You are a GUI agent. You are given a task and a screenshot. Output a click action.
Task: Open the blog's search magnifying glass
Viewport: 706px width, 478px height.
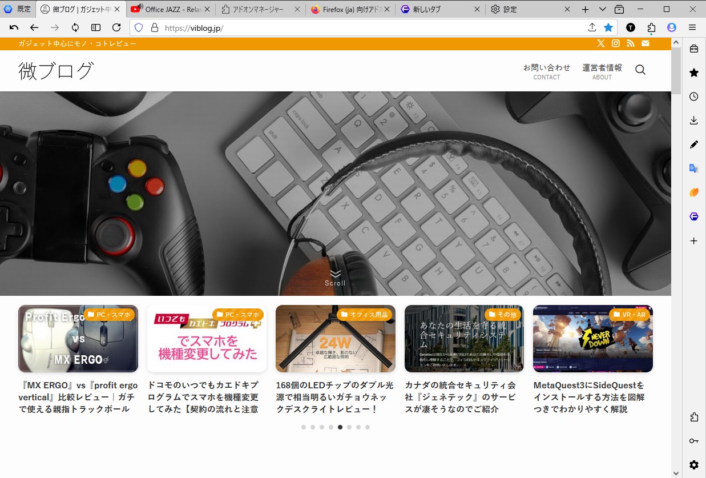[640, 70]
